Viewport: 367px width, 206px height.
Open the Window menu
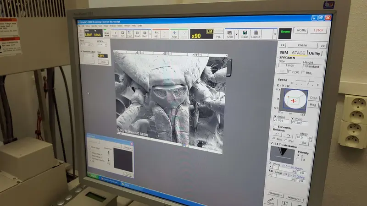tap(127, 26)
